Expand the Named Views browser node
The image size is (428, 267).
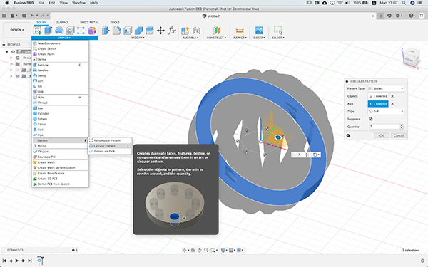[11, 64]
